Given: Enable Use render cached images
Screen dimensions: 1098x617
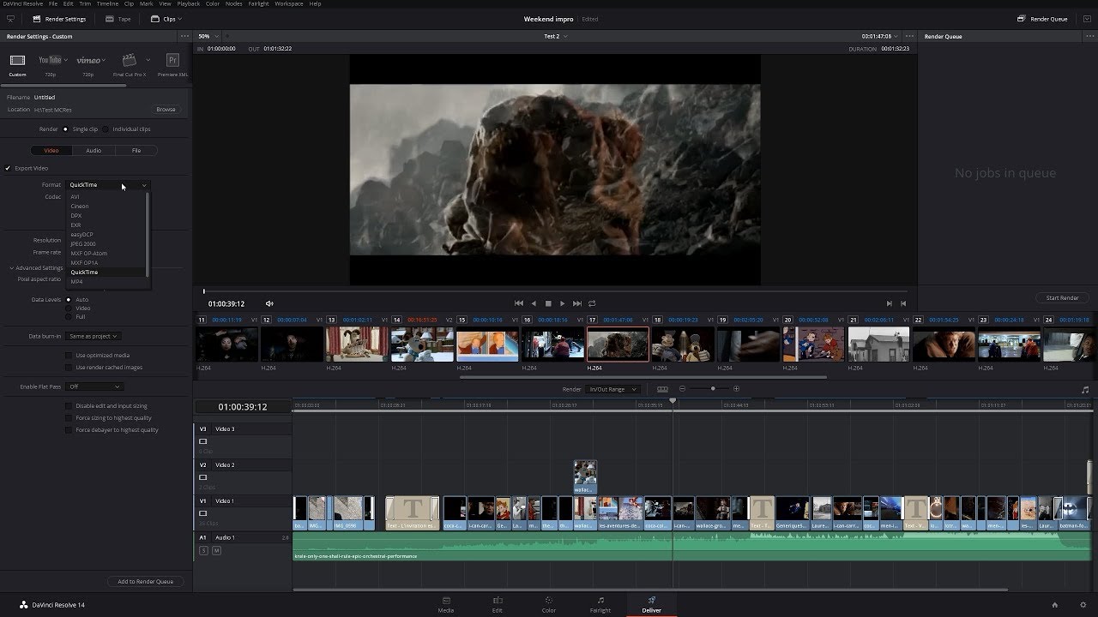Looking at the screenshot, I should pyautogui.click(x=69, y=368).
